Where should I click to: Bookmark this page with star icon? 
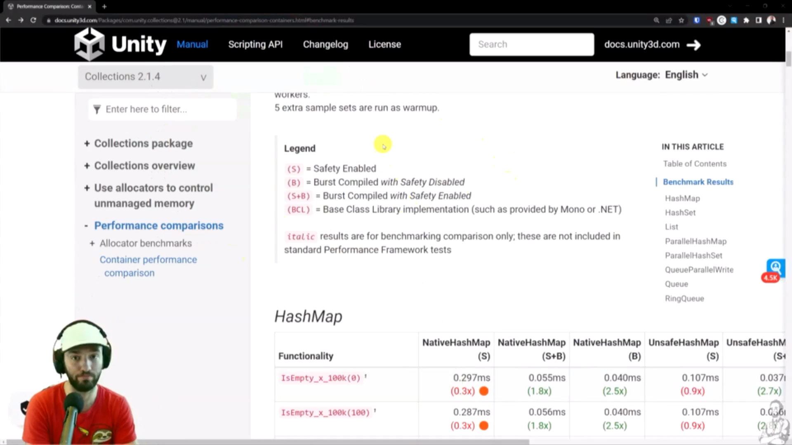[681, 20]
